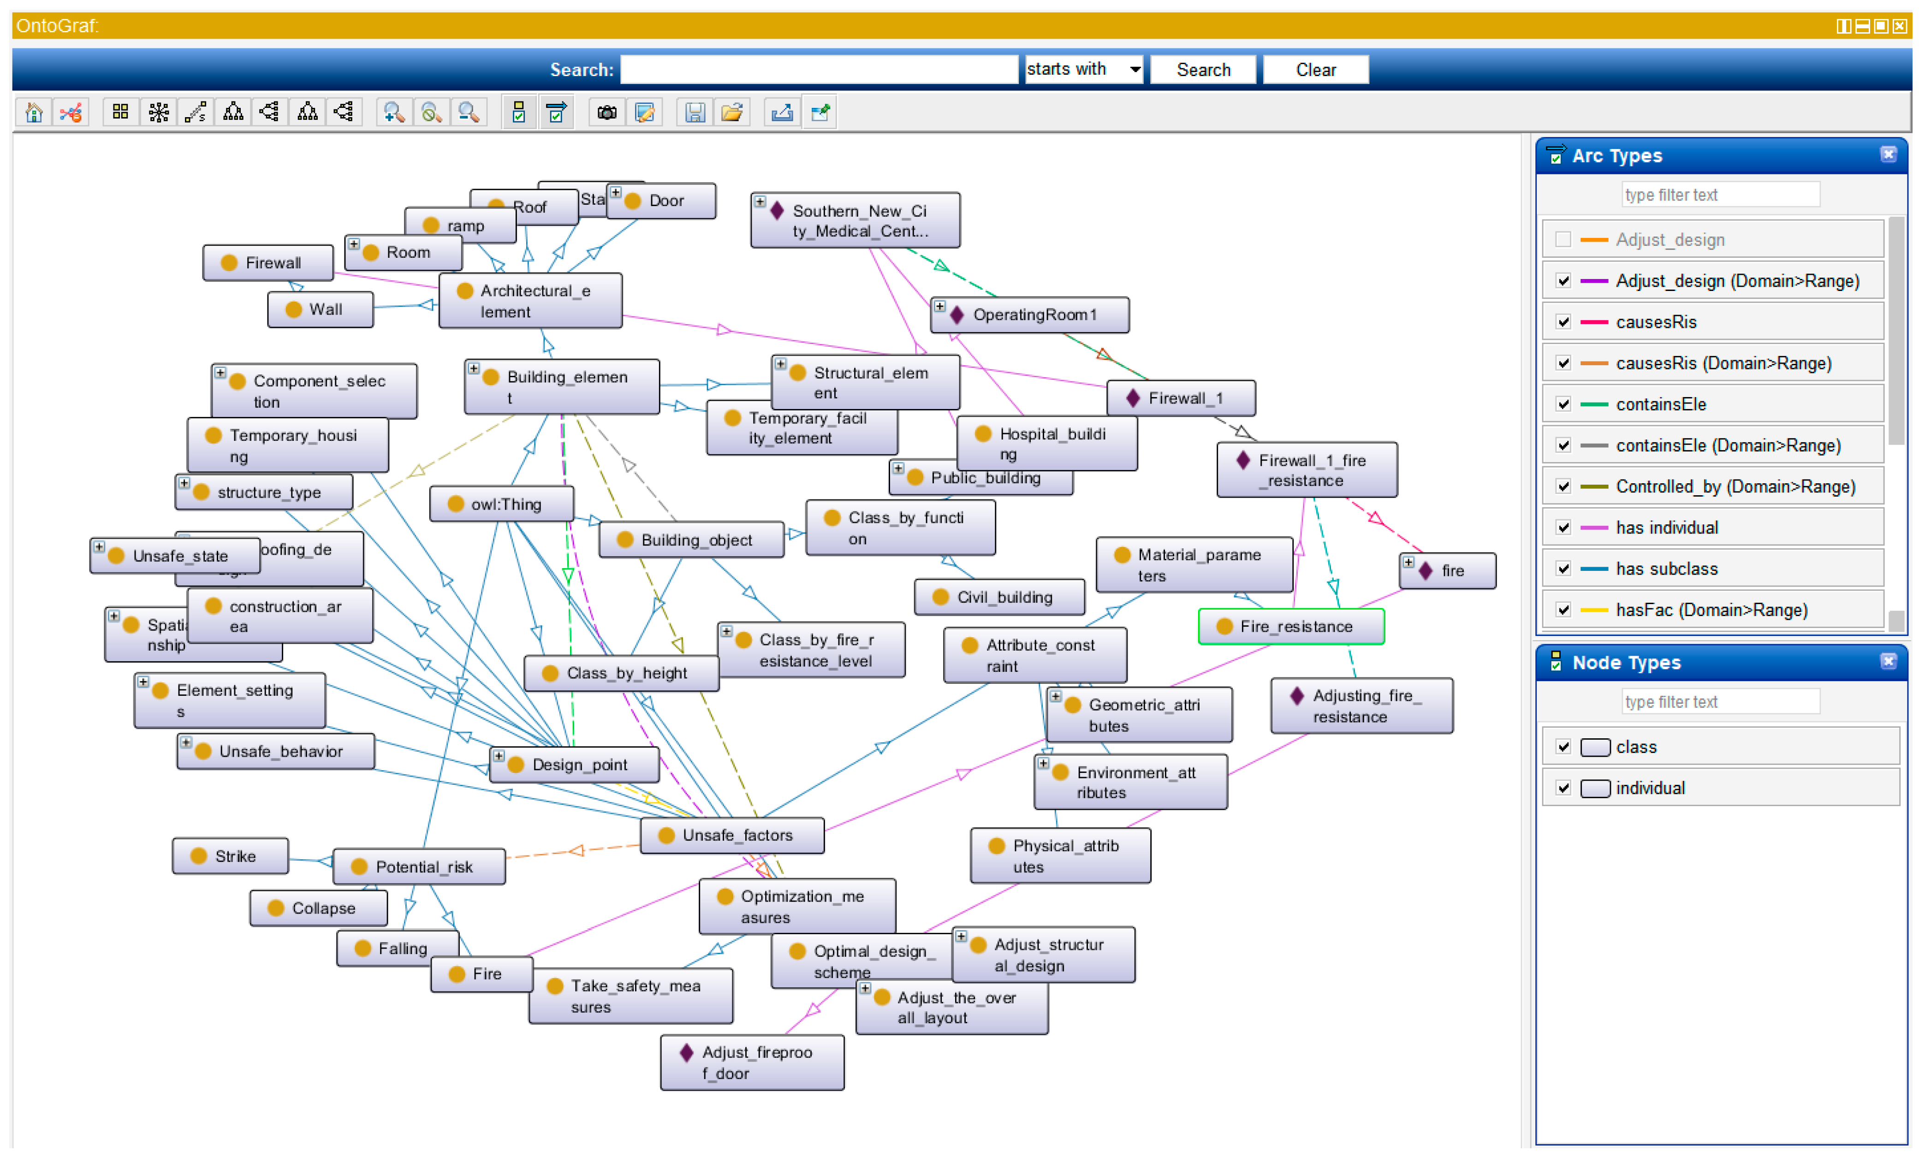Expand the Design_point node plus sign

[499, 755]
